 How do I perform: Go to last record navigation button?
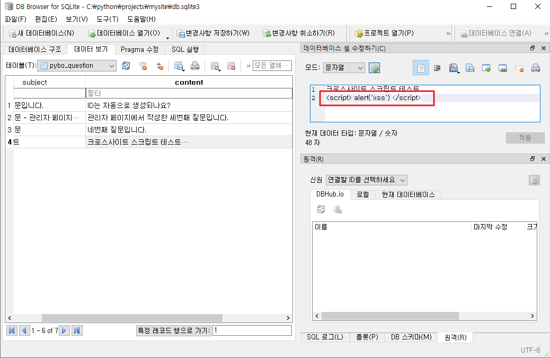[x=77, y=330]
